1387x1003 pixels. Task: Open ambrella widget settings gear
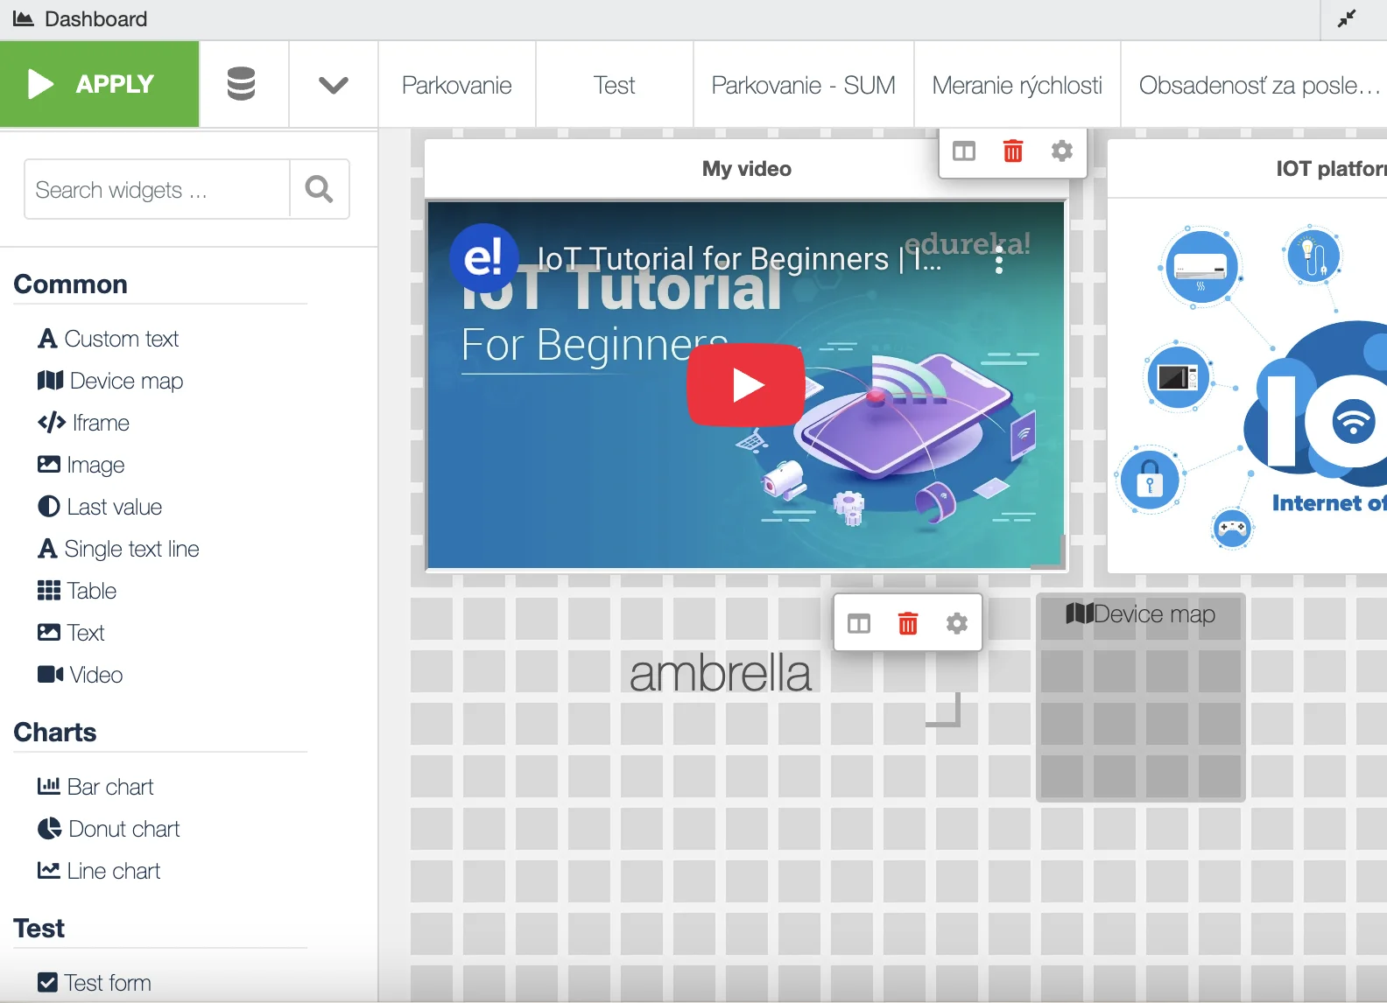click(956, 623)
